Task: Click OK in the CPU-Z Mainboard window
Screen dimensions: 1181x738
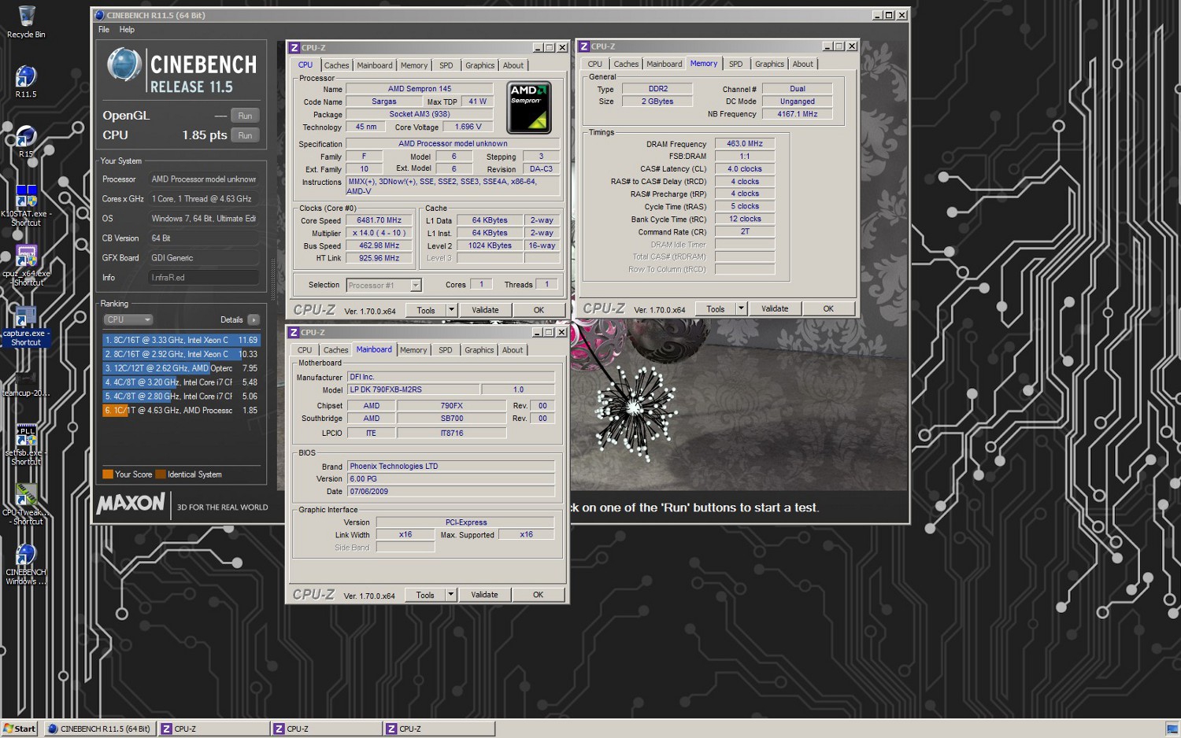Action: 538,595
